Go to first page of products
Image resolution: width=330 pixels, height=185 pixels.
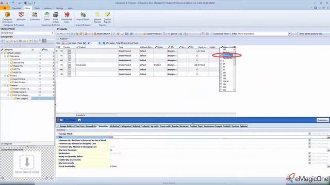tap(85, 43)
